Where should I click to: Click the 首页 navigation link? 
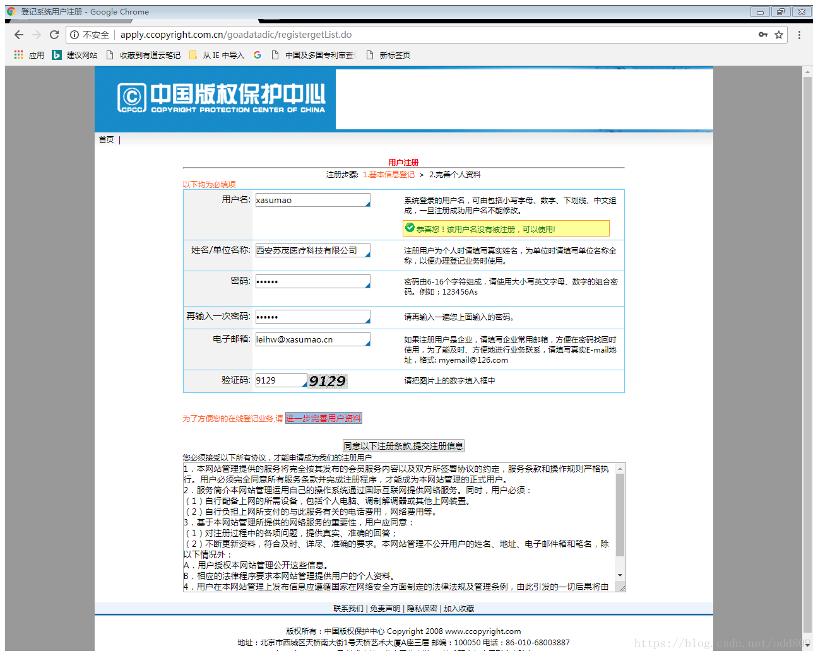(106, 139)
